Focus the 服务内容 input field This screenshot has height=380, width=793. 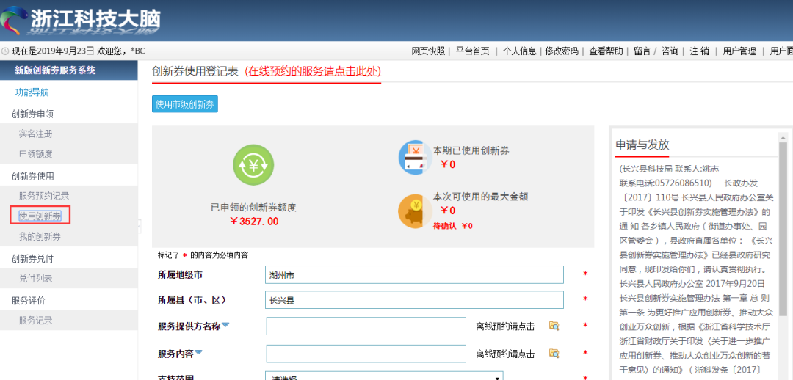point(366,353)
